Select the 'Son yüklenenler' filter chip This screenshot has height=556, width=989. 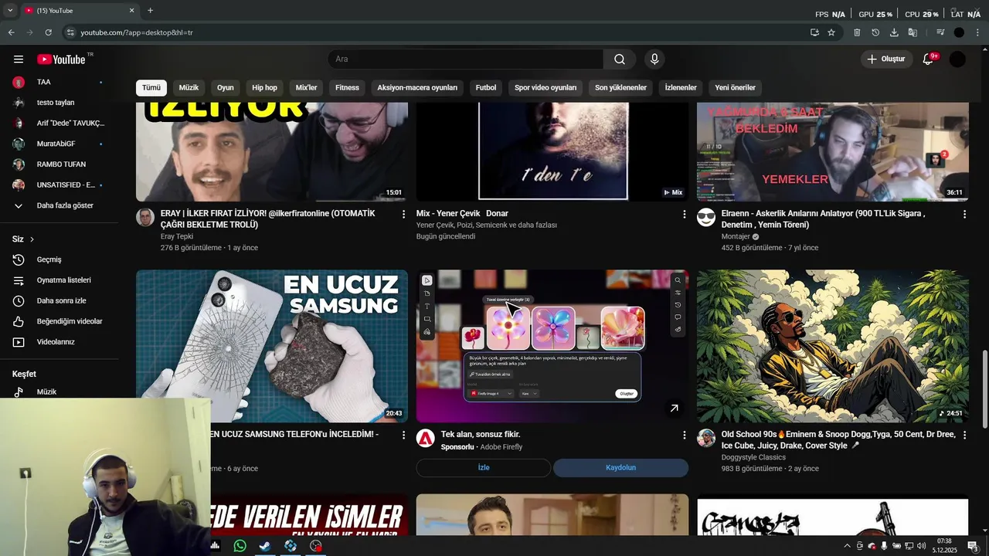click(620, 88)
